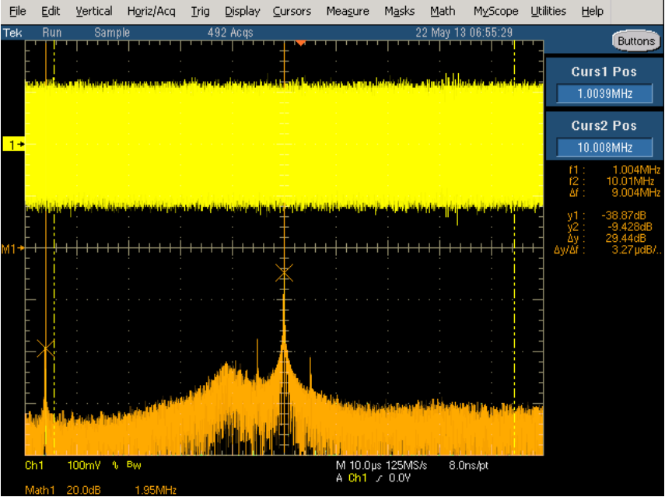Click the Ch1 coupling symbol indicator
Screen dimensions: 665x497
[115, 466]
